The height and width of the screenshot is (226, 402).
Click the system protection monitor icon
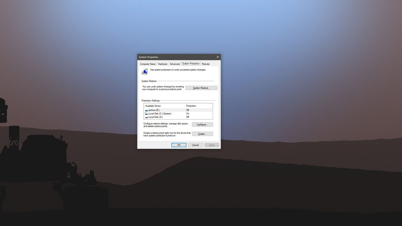point(145,71)
